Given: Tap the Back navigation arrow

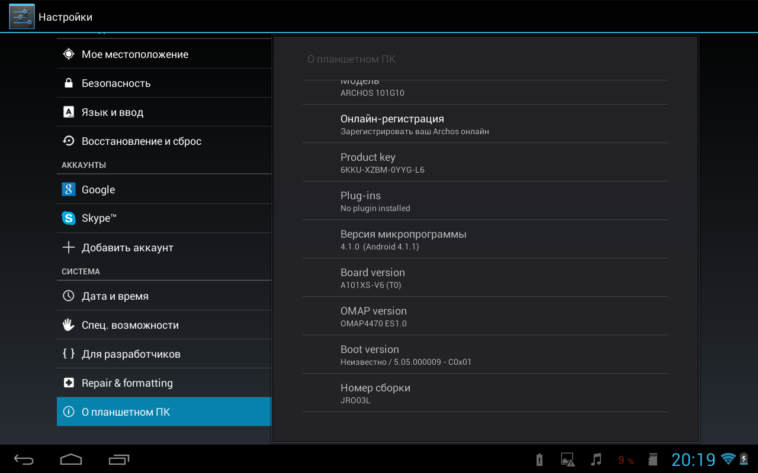Looking at the screenshot, I should (24, 459).
